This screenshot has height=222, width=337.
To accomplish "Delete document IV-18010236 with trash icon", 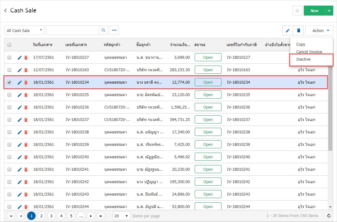I will tap(26, 108).
